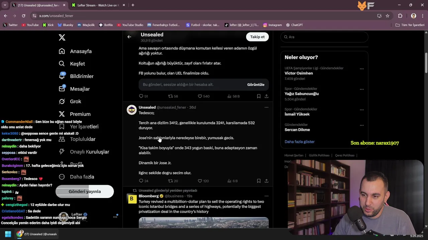Open YouTube bookmark in bookmarks bar

pos(30,25)
